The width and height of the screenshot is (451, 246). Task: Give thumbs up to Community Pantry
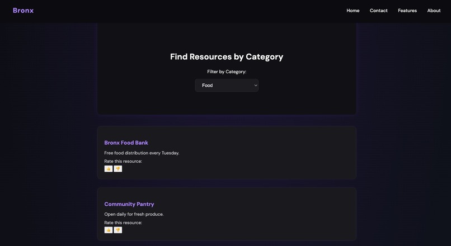109,230
